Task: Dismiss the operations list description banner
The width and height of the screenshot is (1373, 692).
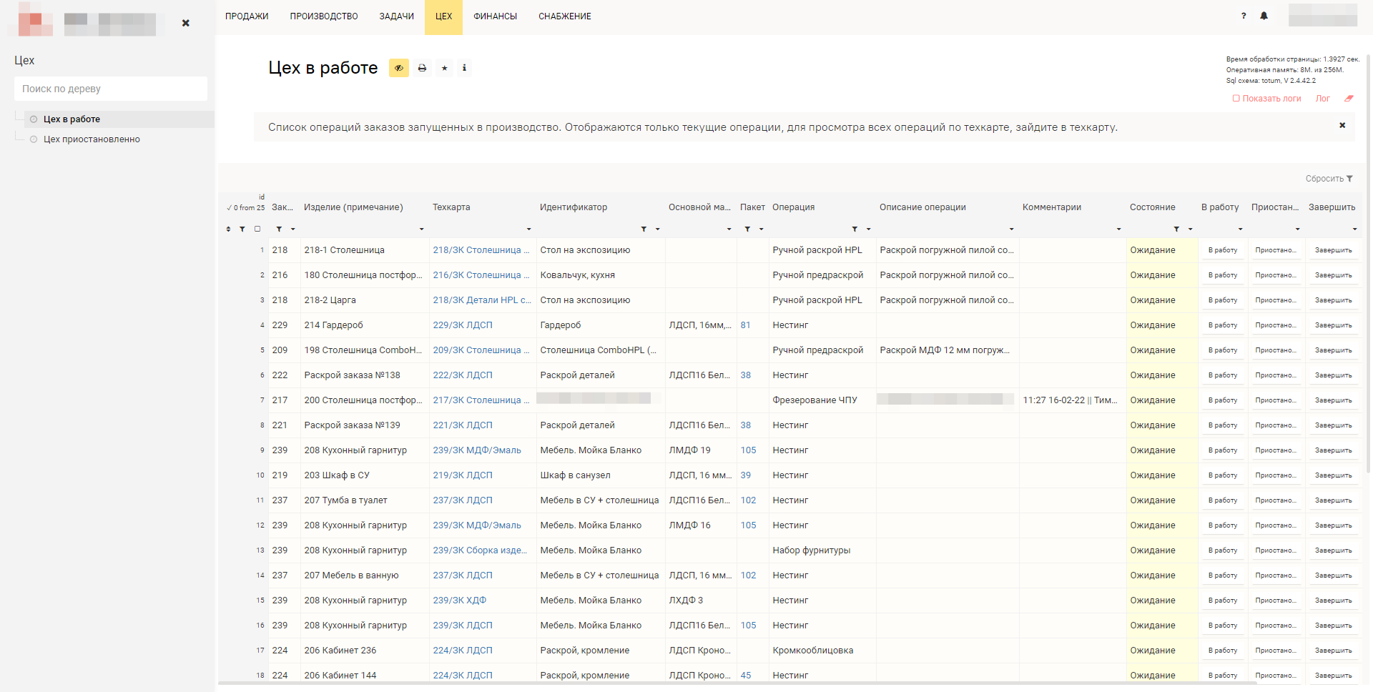Action: pos(1342,125)
